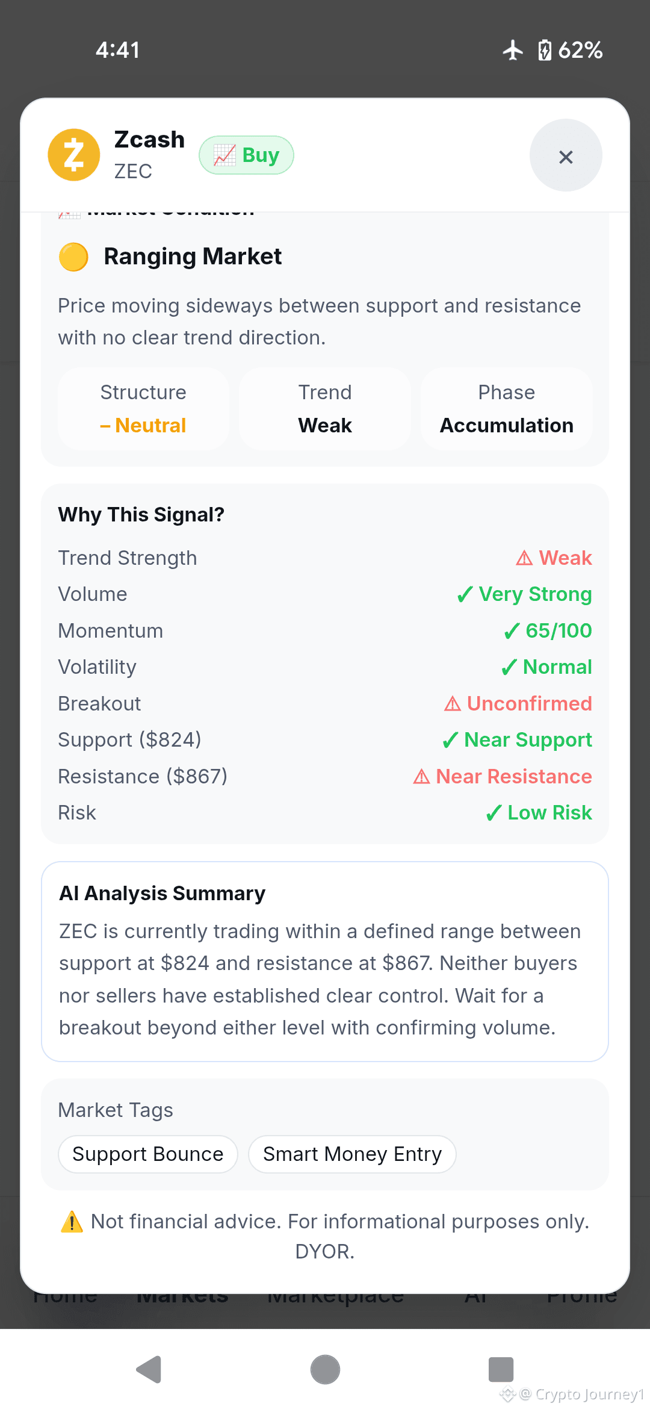
Task: Tap the Android recent apps square button
Action: [501, 1370]
